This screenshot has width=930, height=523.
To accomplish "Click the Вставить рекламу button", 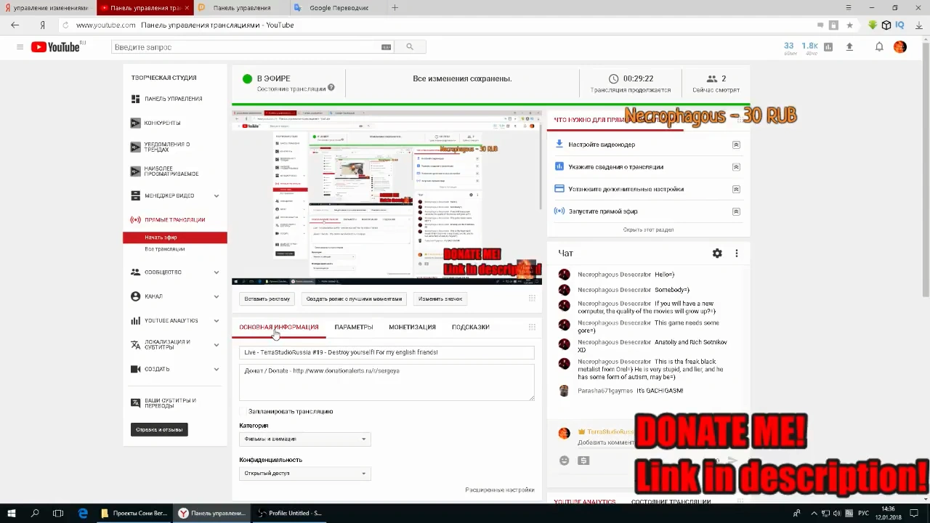I will coord(267,299).
